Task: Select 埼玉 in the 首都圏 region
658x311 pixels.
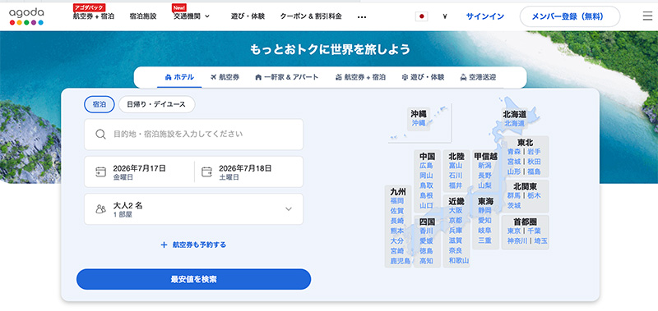Action: [x=541, y=240]
